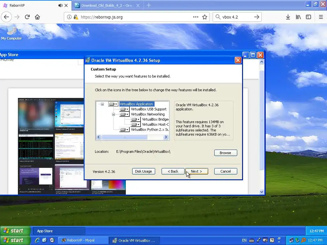This screenshot has width=327, height=245.
Task: Open VirtualBox Networking install option dropdown
Action: point(125,114)
